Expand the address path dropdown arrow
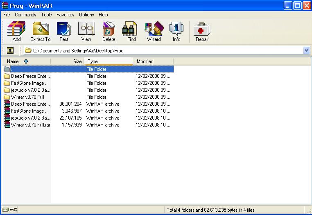The width and height of the screenshot is (312, 215). (306, 50)
